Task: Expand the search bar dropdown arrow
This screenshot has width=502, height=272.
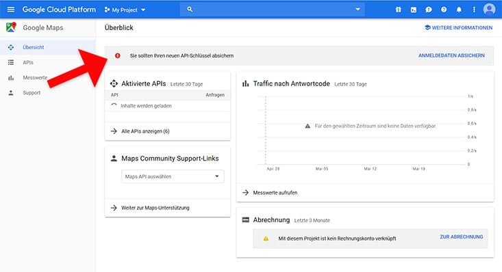Action: click(358, 10)
